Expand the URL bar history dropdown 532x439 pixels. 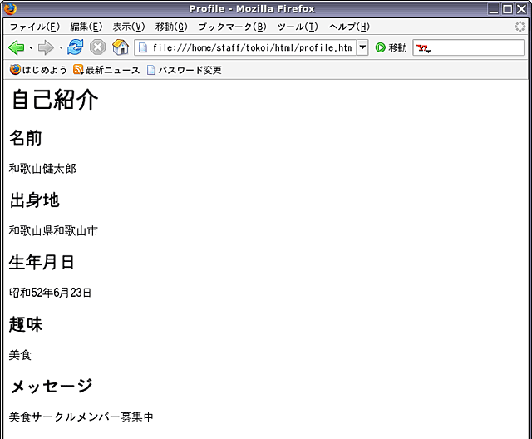(362, 47)
